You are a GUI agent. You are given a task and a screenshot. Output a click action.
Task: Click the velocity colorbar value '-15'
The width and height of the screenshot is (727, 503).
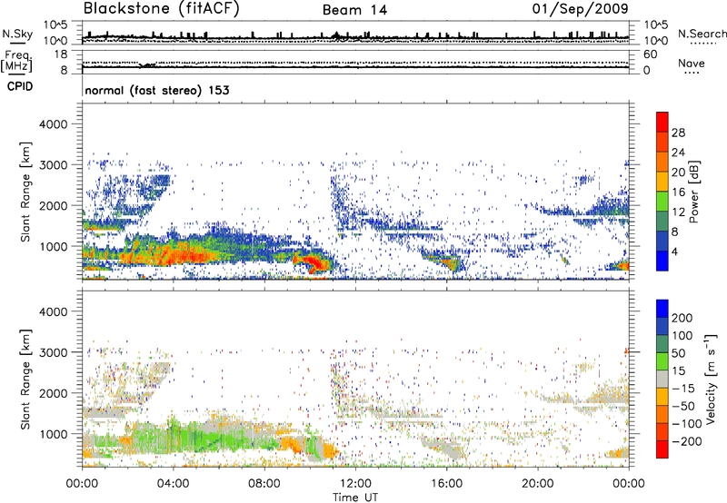[x=682, y=388]
